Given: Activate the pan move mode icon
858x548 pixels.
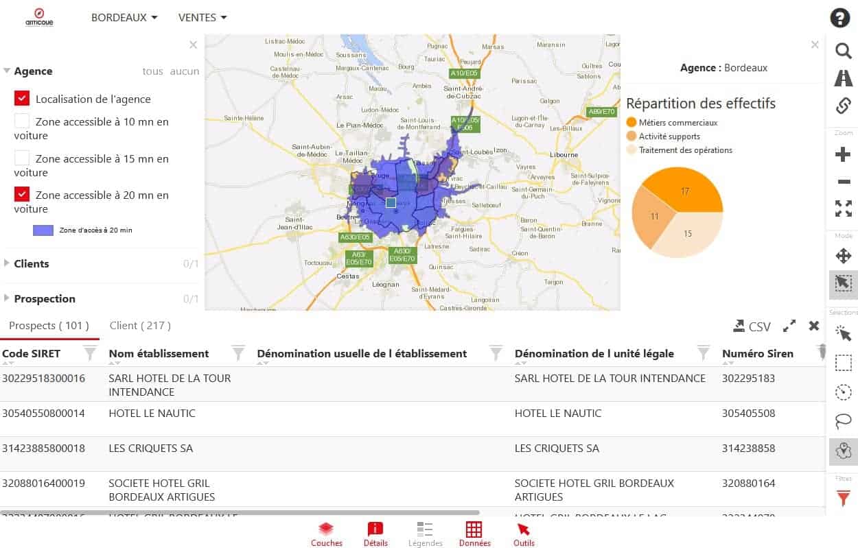Looking at the screenshot, I should (843, 257).
